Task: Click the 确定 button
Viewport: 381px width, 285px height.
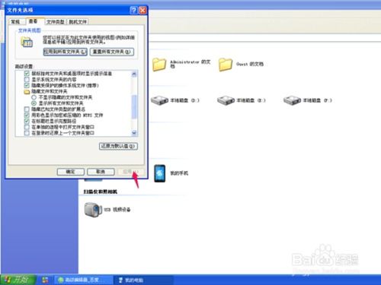Action: coord(70,172)
